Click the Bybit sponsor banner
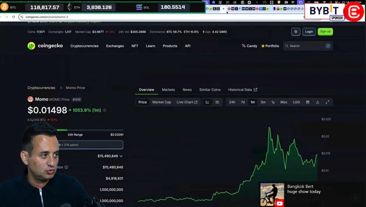366x207 pixels. (324, 11)
